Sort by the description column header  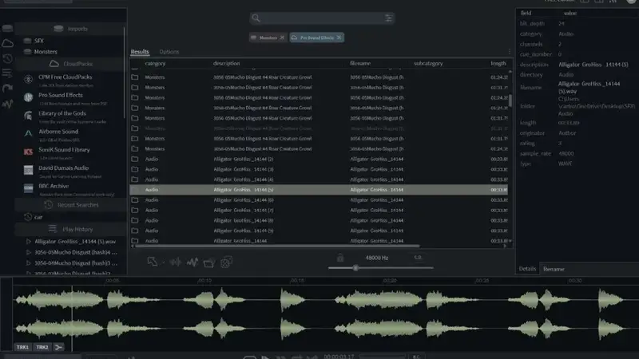[x=227, y=63]
